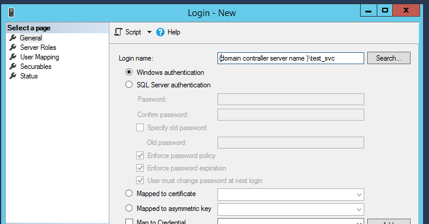
Task: Open the Script dropdown arrow
Action: [149, 32]
